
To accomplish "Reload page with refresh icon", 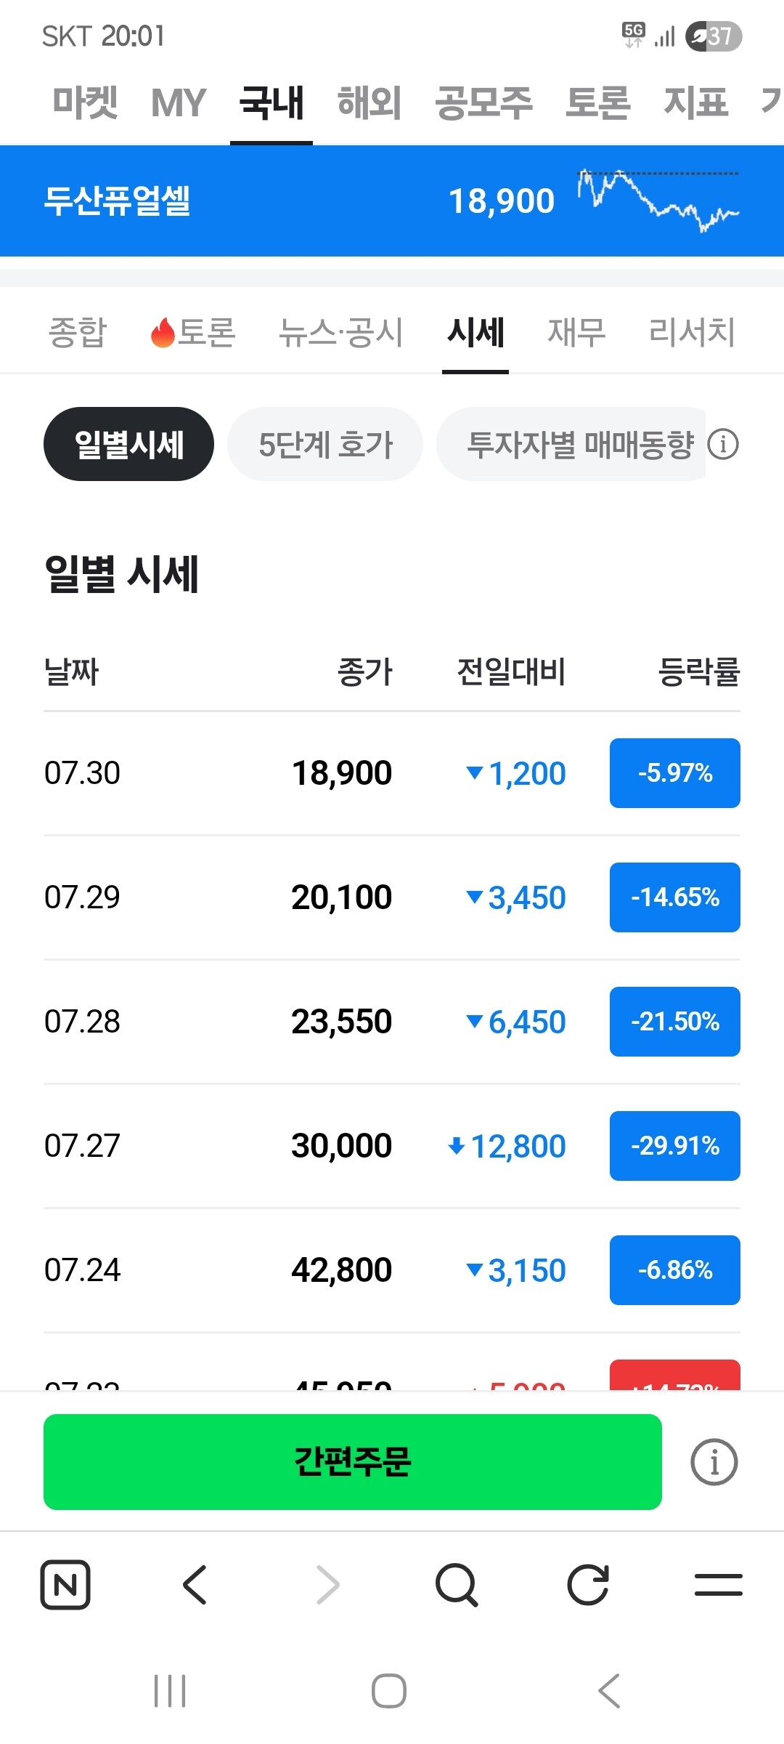I will (588, 1585).
